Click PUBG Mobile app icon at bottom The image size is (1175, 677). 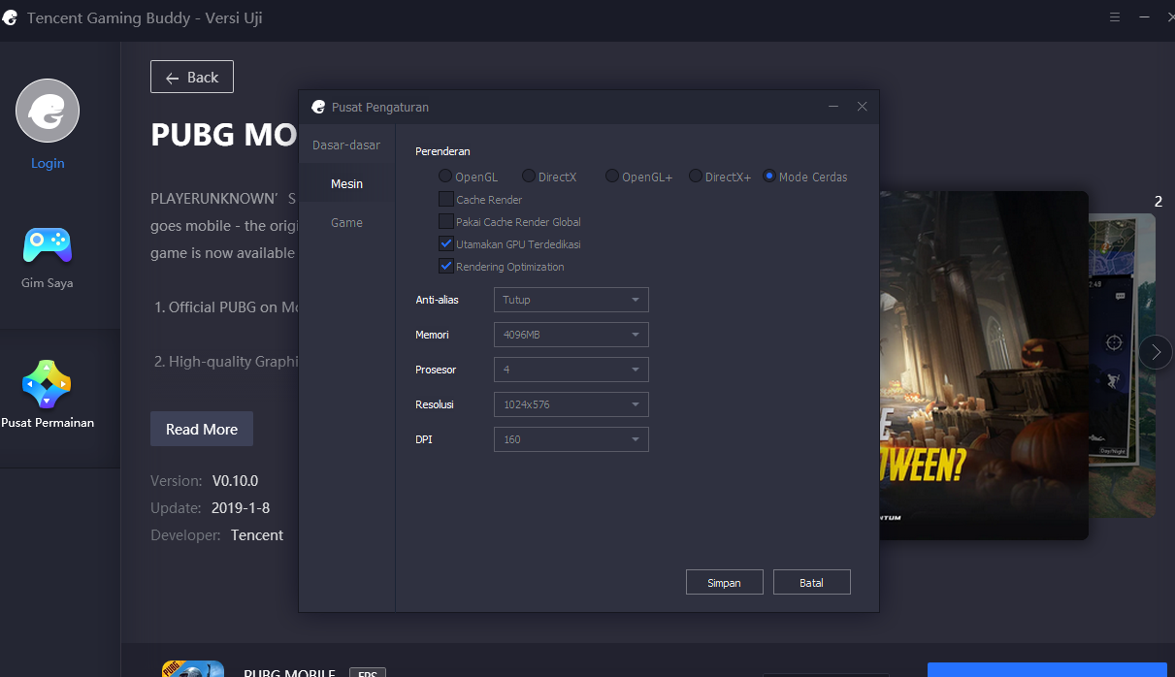pyautogui.click(x=193, y=668)
